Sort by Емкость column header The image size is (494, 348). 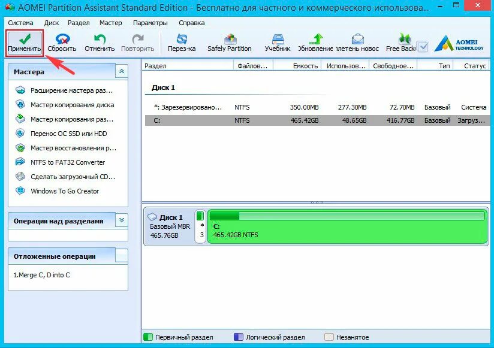tap(297, 66)
